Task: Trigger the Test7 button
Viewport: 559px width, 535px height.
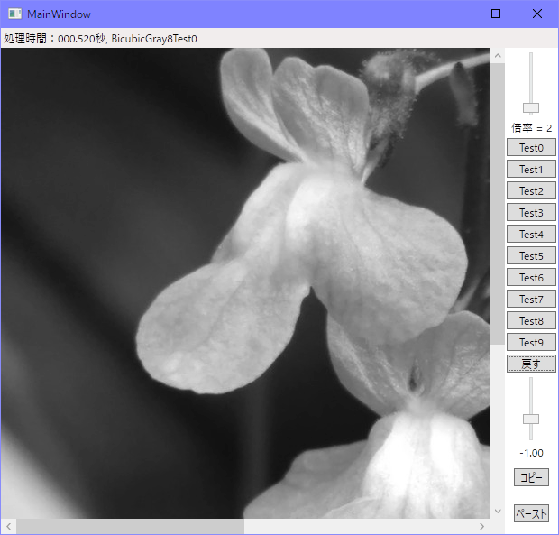Action: point(531,299)
